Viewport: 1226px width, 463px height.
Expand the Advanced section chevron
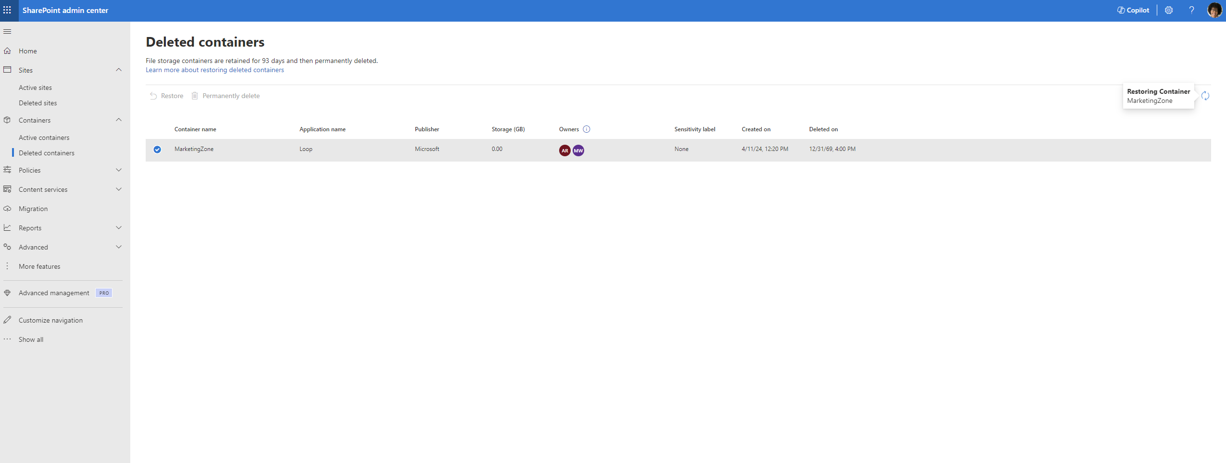tap(119, 247)
